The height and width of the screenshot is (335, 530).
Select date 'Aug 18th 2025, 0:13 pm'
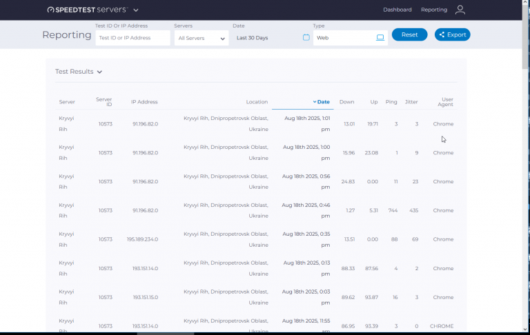point(307,268)
